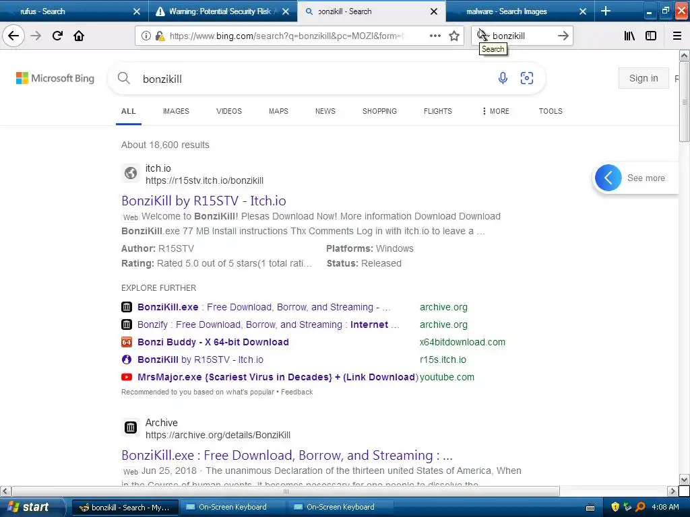Screen dimensions: 690x517
Task: Expand the MORE search categories menu
Action: click(x=495, y=111)
